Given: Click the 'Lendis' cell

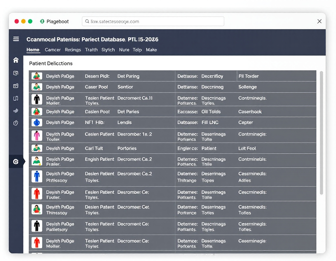Looking at the screenshot, I should click(125, 123).
